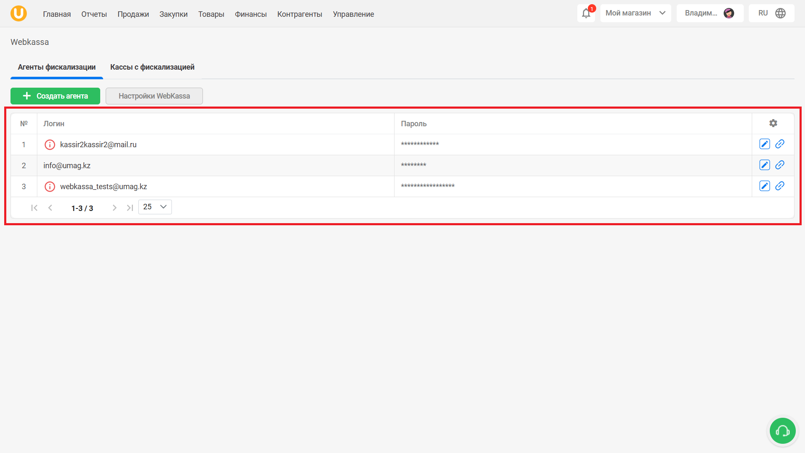805x453 pixels.
Task: Expand the Мой магазин store dropdown
Action: [635, 13]
